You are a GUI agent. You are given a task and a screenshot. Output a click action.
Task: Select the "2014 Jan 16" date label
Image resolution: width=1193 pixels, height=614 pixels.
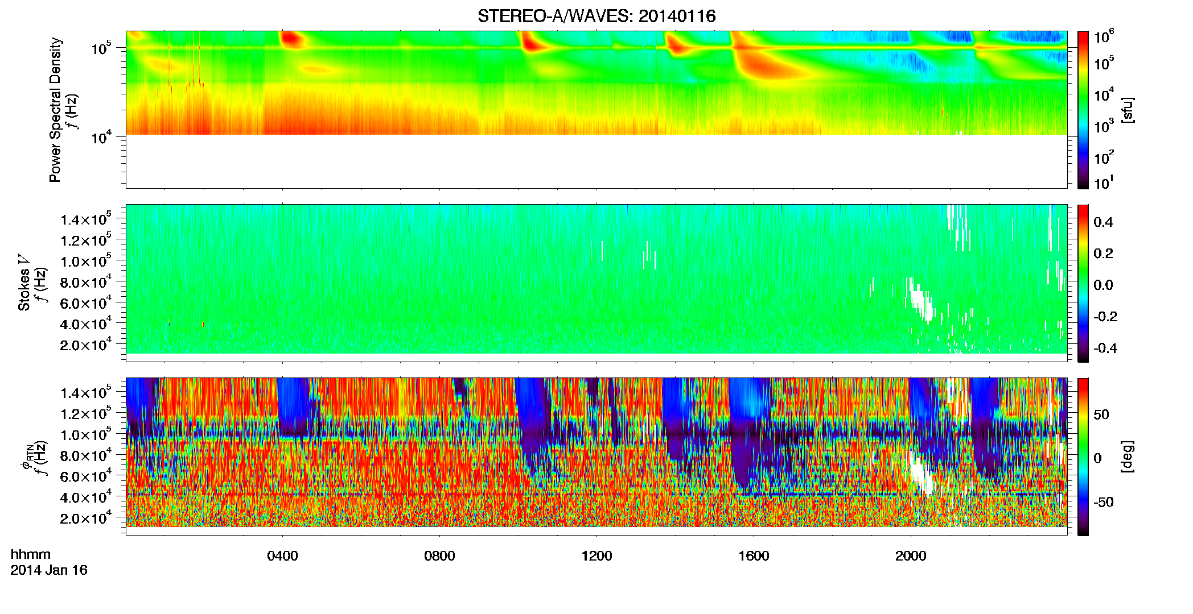pos(49,570)
